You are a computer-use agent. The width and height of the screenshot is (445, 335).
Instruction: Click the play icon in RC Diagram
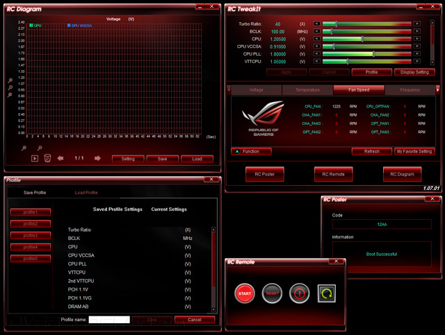click(x=35, y=158)
